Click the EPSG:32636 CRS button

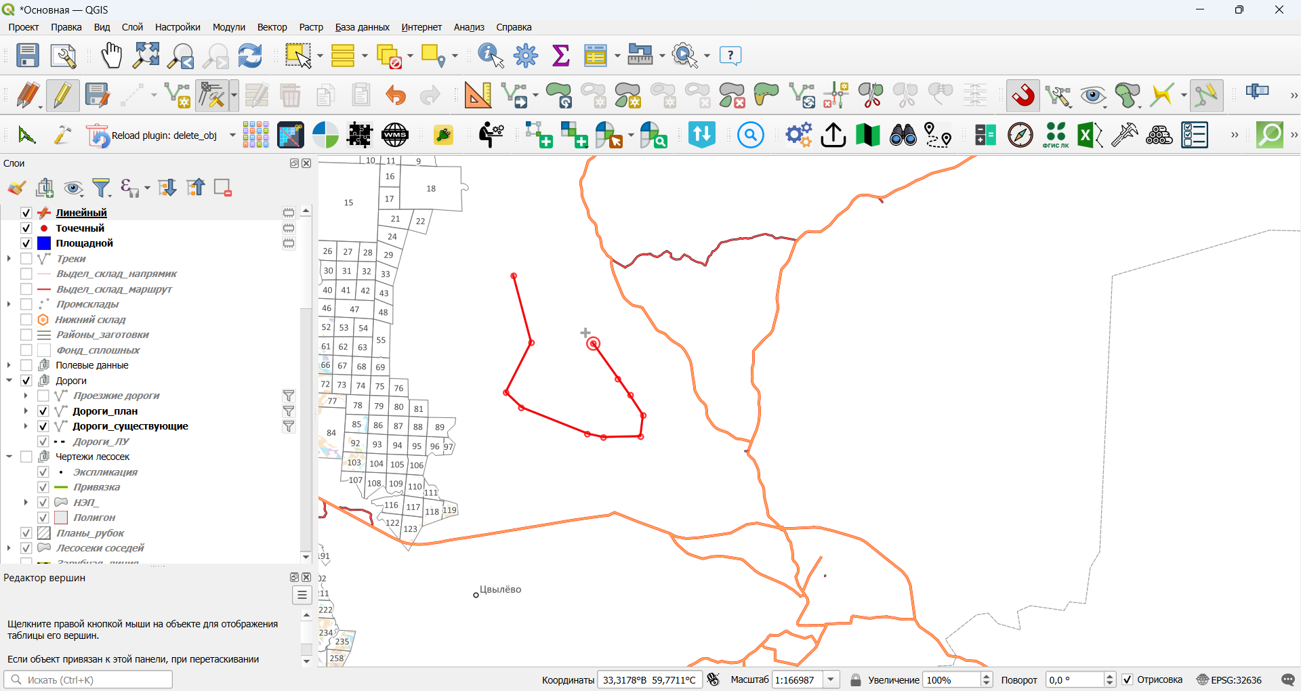tap(1229, 679)
